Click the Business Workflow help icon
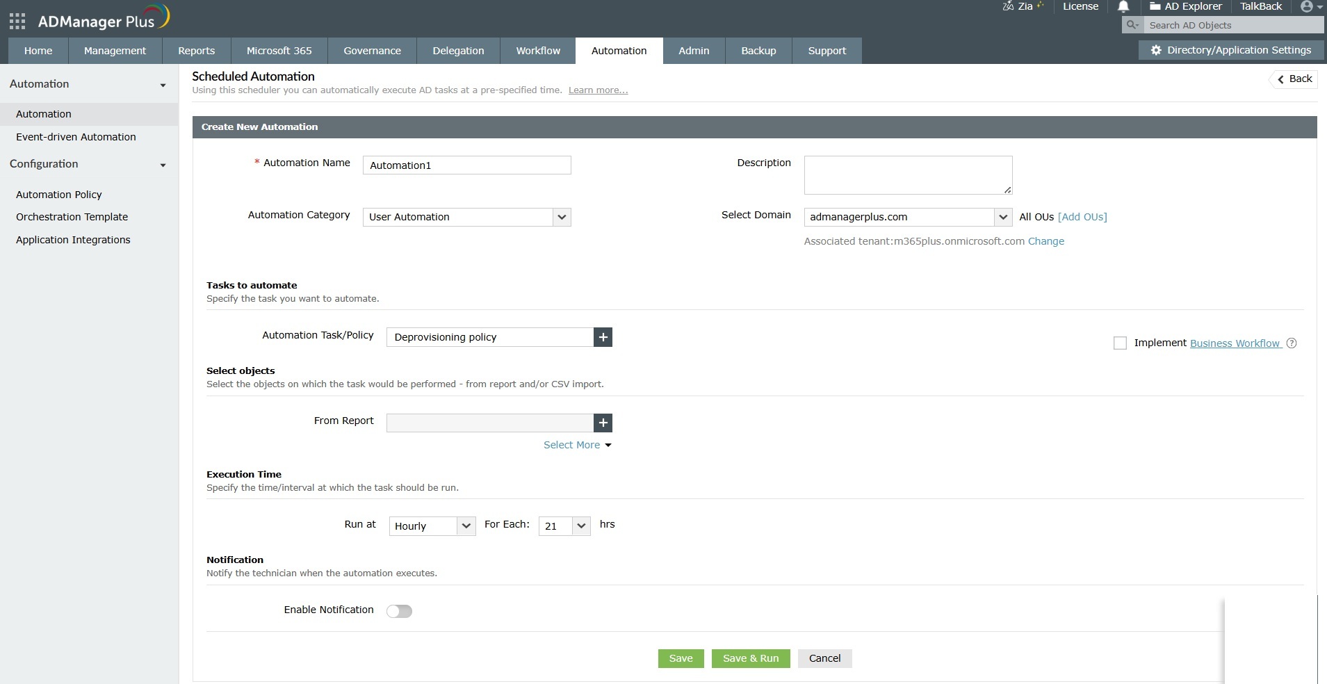This screenshot has height=684, width=1327. [1292, 343]
